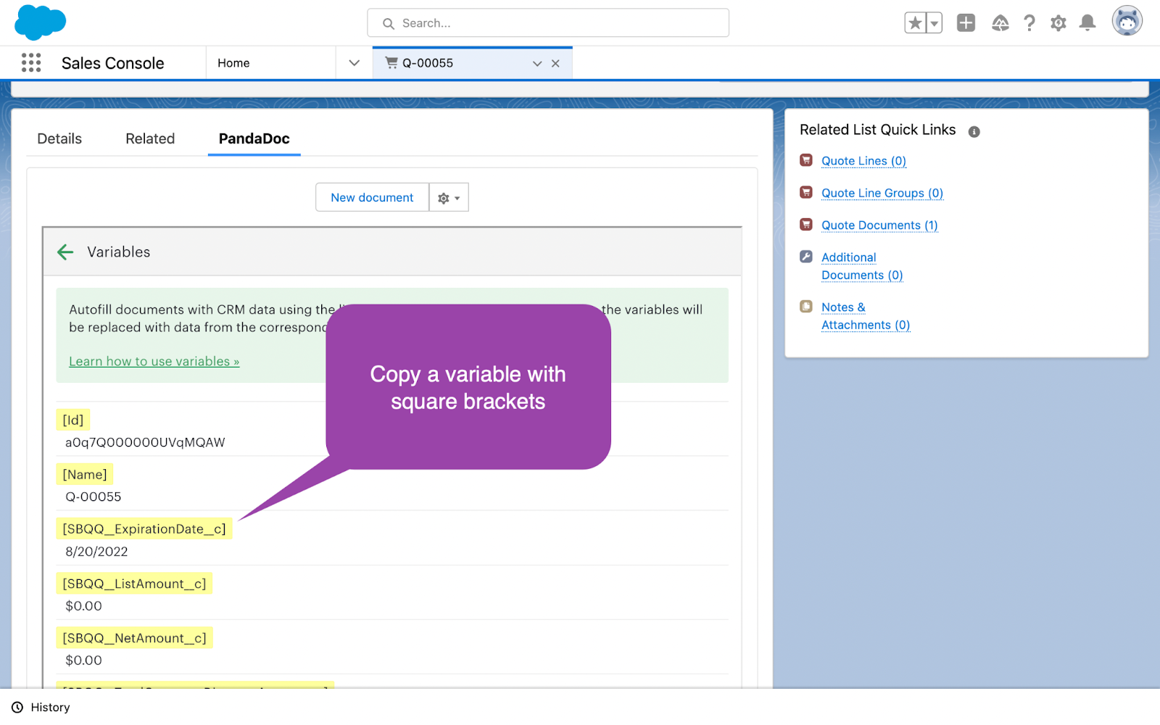Click the New document button
The width and height of the screenshot is (1160, 725).
point(372,197)
